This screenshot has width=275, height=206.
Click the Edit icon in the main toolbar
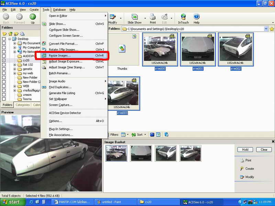pyautogui.click(x=164, y=17)
